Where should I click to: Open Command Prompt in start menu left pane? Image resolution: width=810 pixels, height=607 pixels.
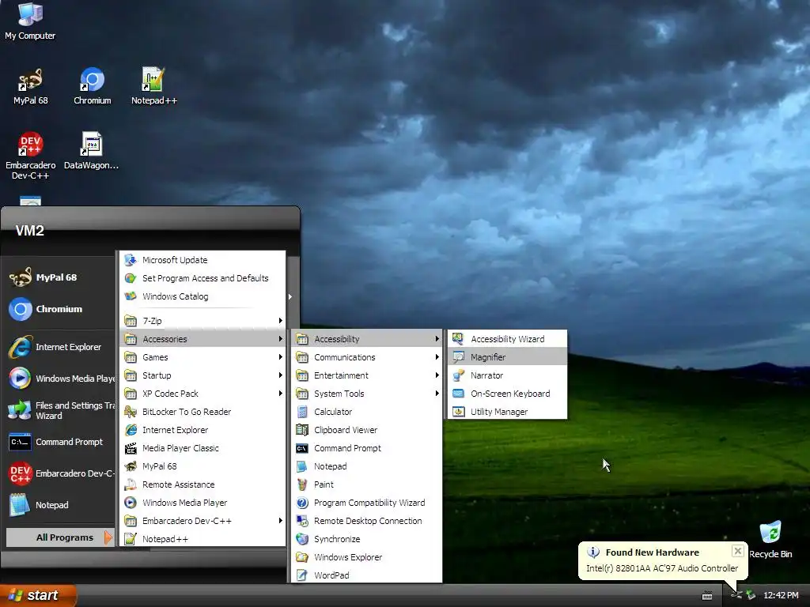click(60, 443)
